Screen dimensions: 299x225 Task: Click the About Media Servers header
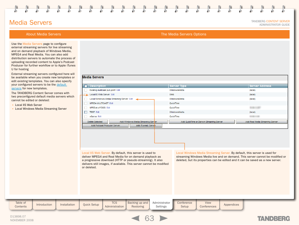point(44,34)
